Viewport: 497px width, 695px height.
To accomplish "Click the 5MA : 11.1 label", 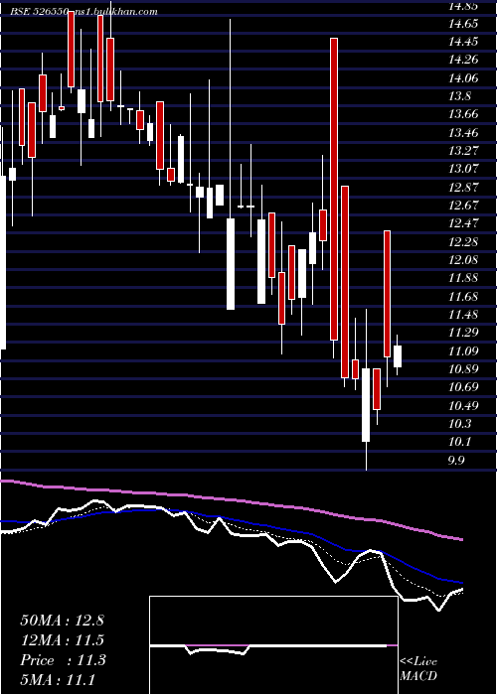I will pos(58,680).
